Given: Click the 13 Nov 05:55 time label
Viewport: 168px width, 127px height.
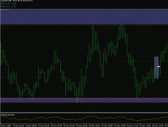Looking at the screenshot, I should (x=31, y=126).
